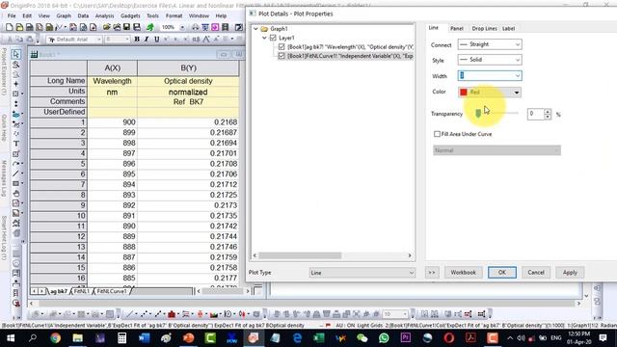The image size is (617, 347).
Task: Click the red color swatch
Action: click(x=464, y=93)
